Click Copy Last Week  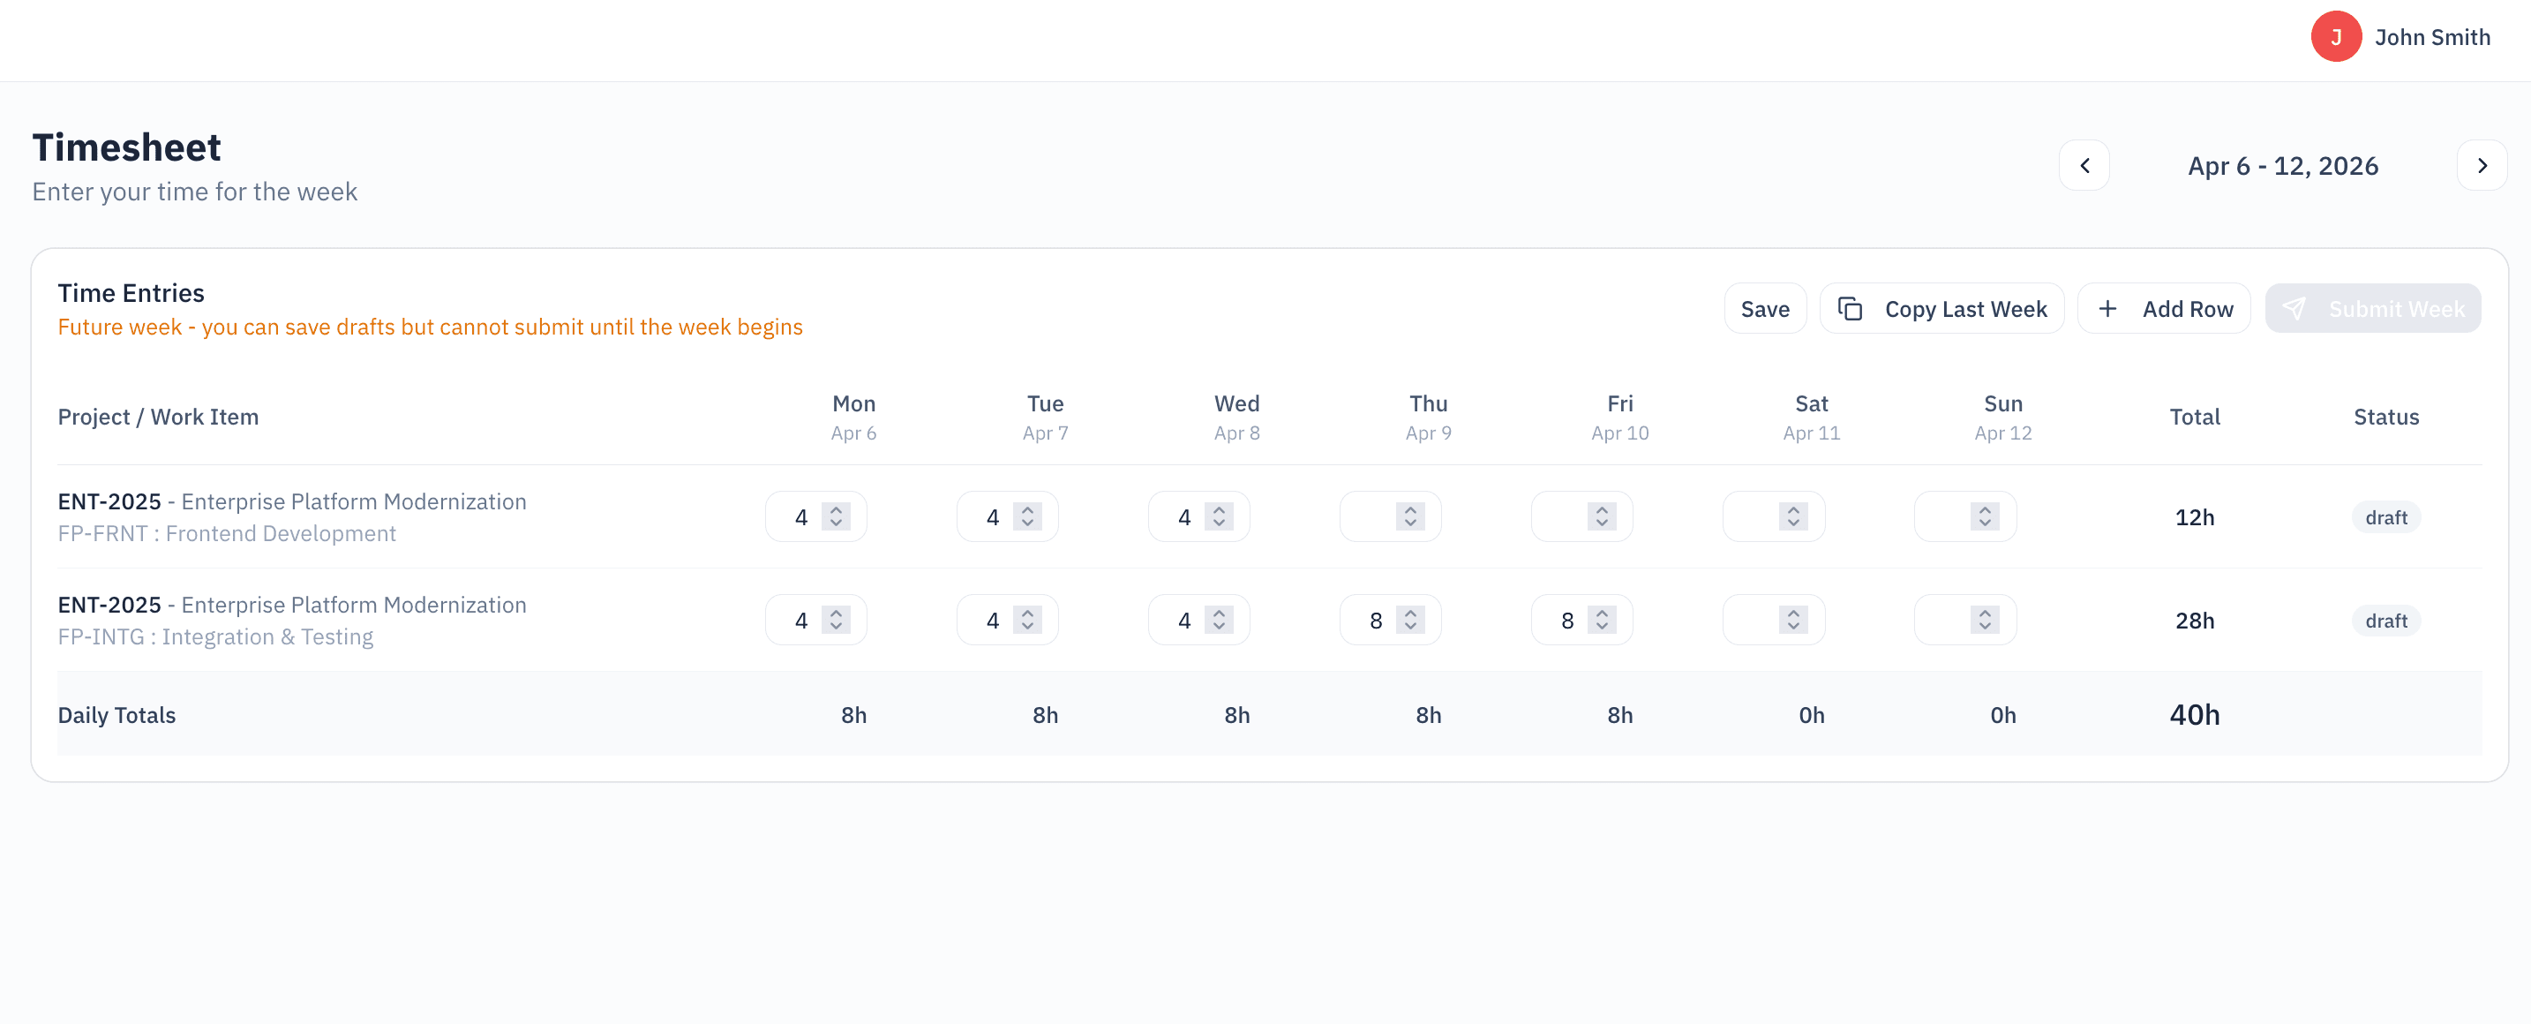point(1942,307)
